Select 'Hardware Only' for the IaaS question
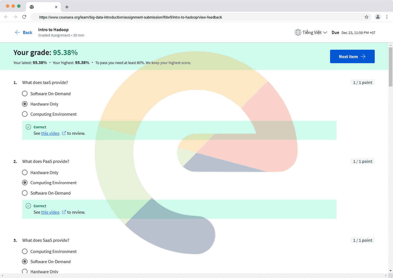 (25, 104)
